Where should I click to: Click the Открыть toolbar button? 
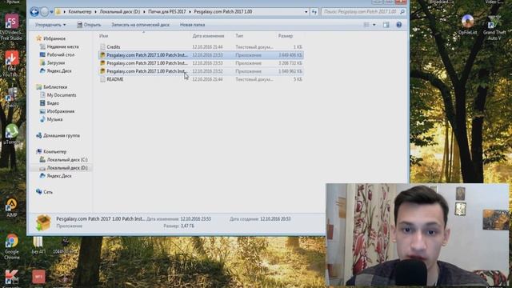point(89,25)
